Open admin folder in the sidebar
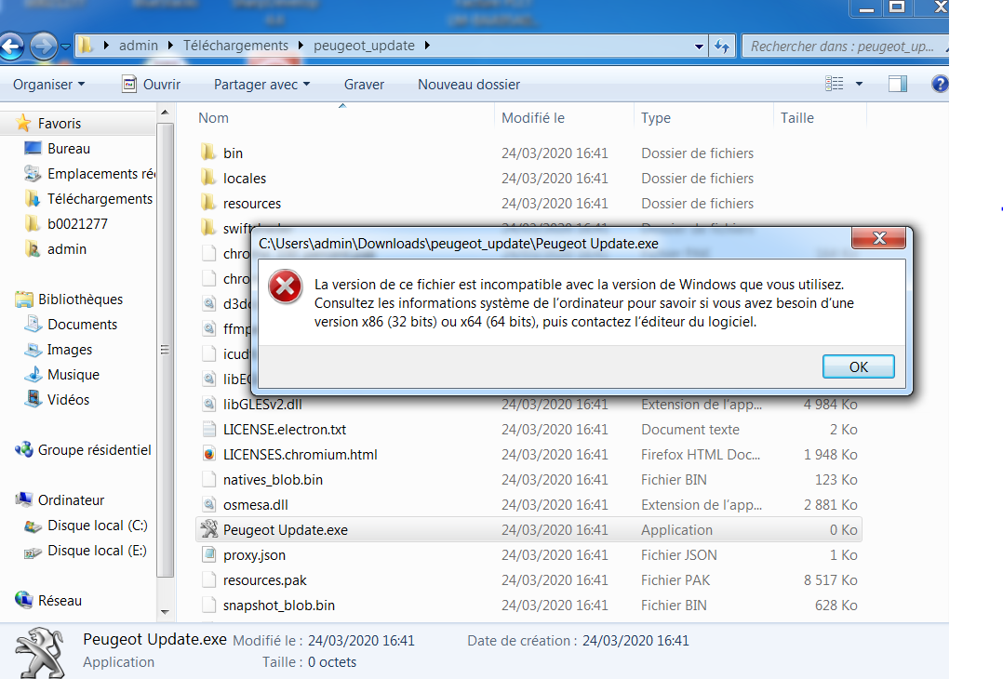The image size is (1003, 679). pyautogui.click(x=67, y=248)
